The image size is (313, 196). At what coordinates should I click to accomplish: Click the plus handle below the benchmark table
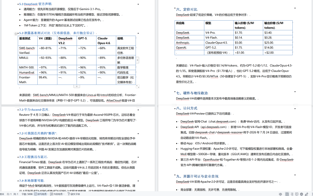tap(77, 86)
